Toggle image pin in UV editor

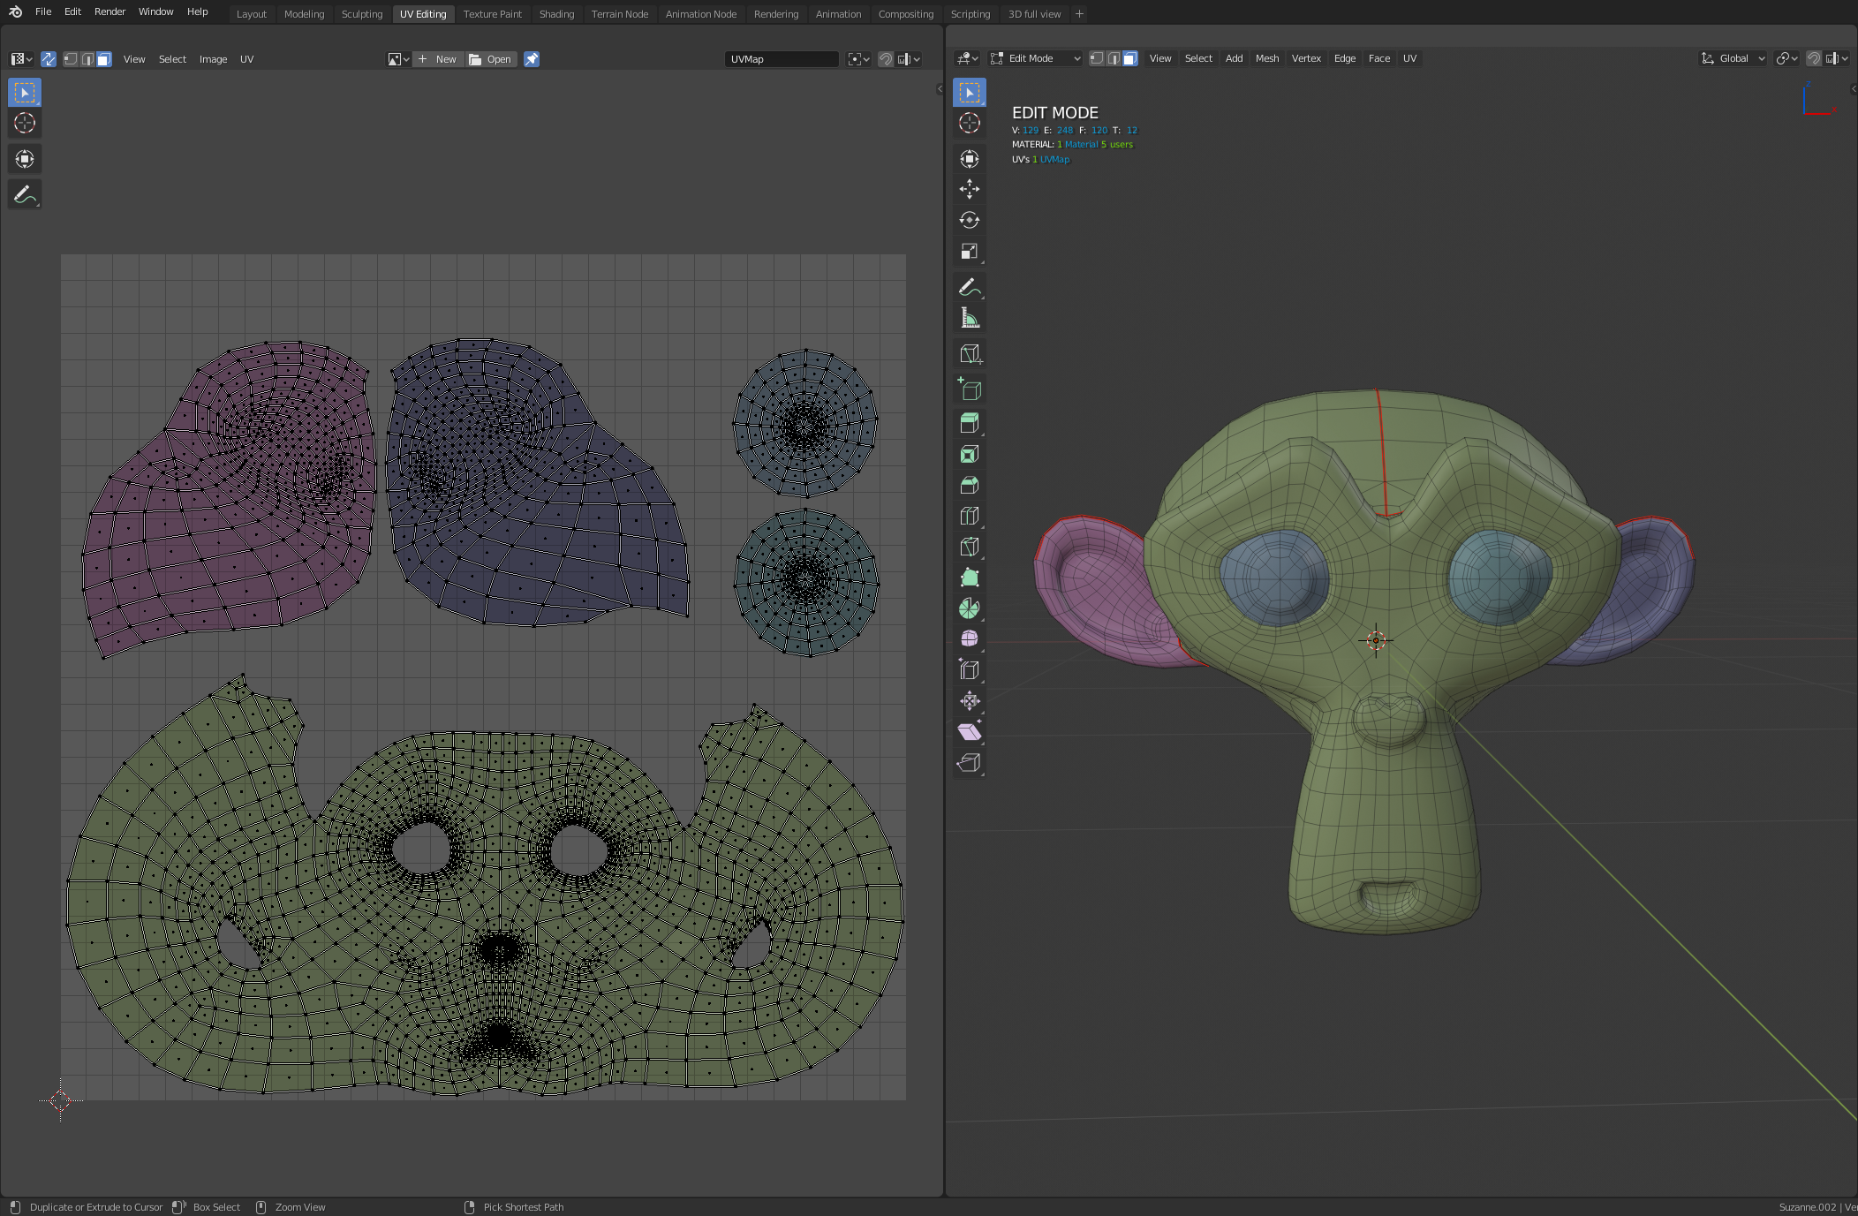pyautogui.click(x=532, y=59)
